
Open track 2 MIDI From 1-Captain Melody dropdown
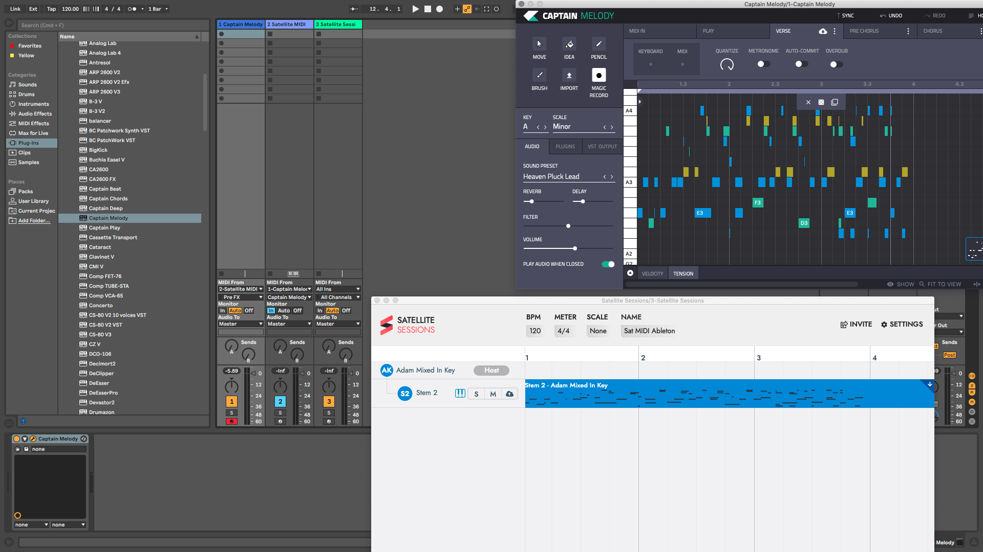pyautogui.click(x=289, y=289)
